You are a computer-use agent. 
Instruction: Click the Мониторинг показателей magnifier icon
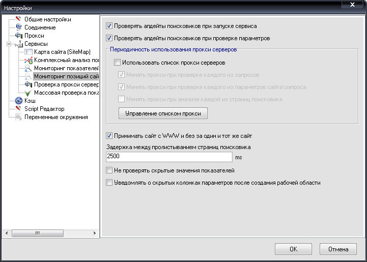(x=29, y=68)
